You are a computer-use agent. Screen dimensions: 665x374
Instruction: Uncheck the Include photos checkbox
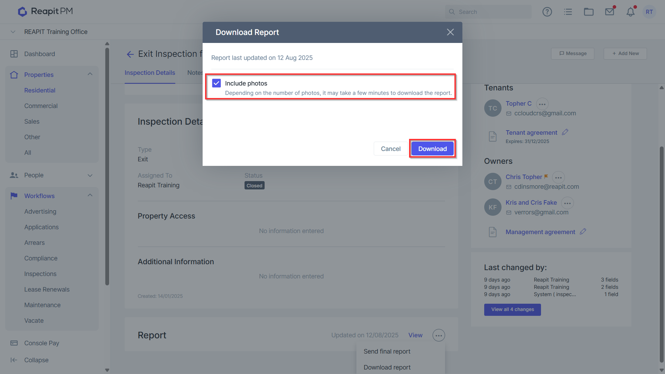tap(216, 83)
